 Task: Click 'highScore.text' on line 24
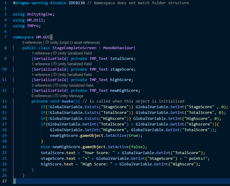click(x=57, y=164)
